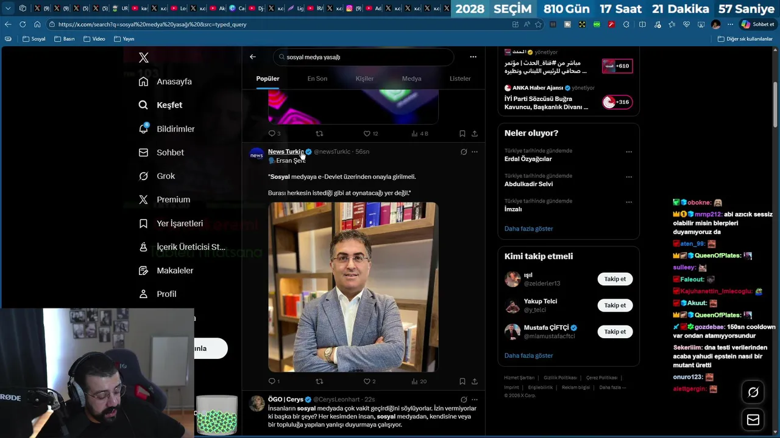Screen dimensions: 780x438
Task: Open Gizlilik Politikası footer link
Action: (x=560, y=378)
